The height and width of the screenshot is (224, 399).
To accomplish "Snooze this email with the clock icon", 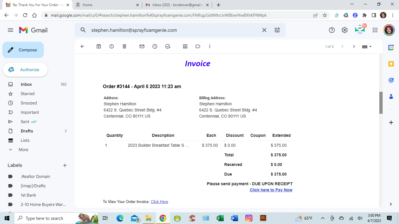I will (155, 46).
